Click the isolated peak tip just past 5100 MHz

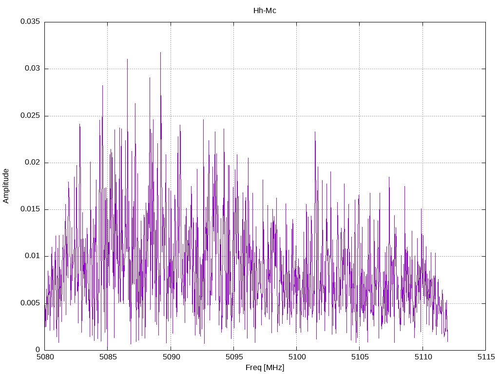tap(315, 132)
